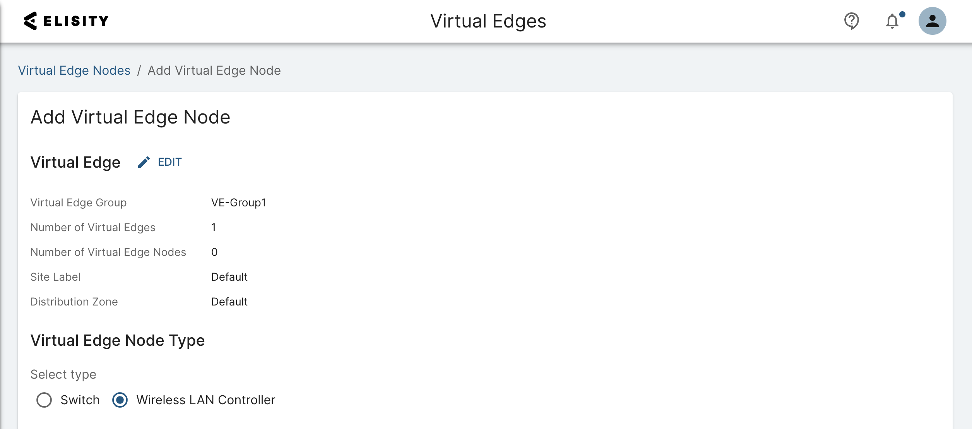This screenshot has height=429, width=972.
Task: Click the Distribution Zone Default value
Action: (229, 302)
